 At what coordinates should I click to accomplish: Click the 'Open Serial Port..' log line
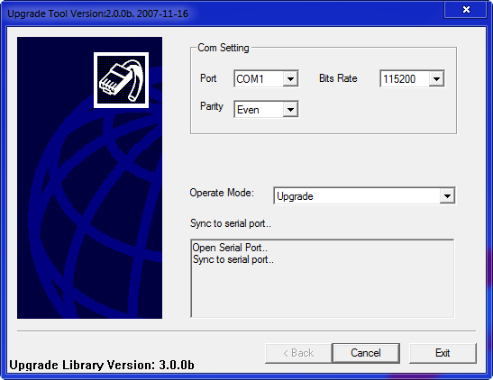click(230, 248)
